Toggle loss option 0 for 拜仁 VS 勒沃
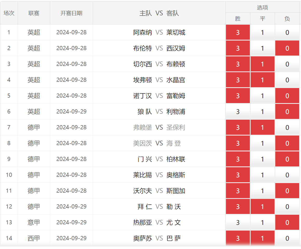 tap(287, 206)
